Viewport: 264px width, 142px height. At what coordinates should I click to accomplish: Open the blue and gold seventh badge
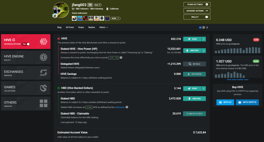tap(107, 18)
